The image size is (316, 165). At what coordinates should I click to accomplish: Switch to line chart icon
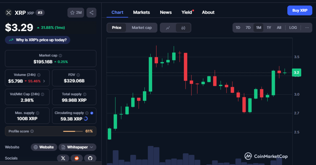click(x=168, y=28)
